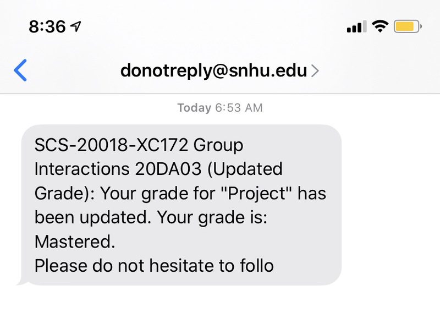Tap the 6:53 AM time in timestamp
The image size is (440, 318).
pyautogui.click(x=239, y=108)
